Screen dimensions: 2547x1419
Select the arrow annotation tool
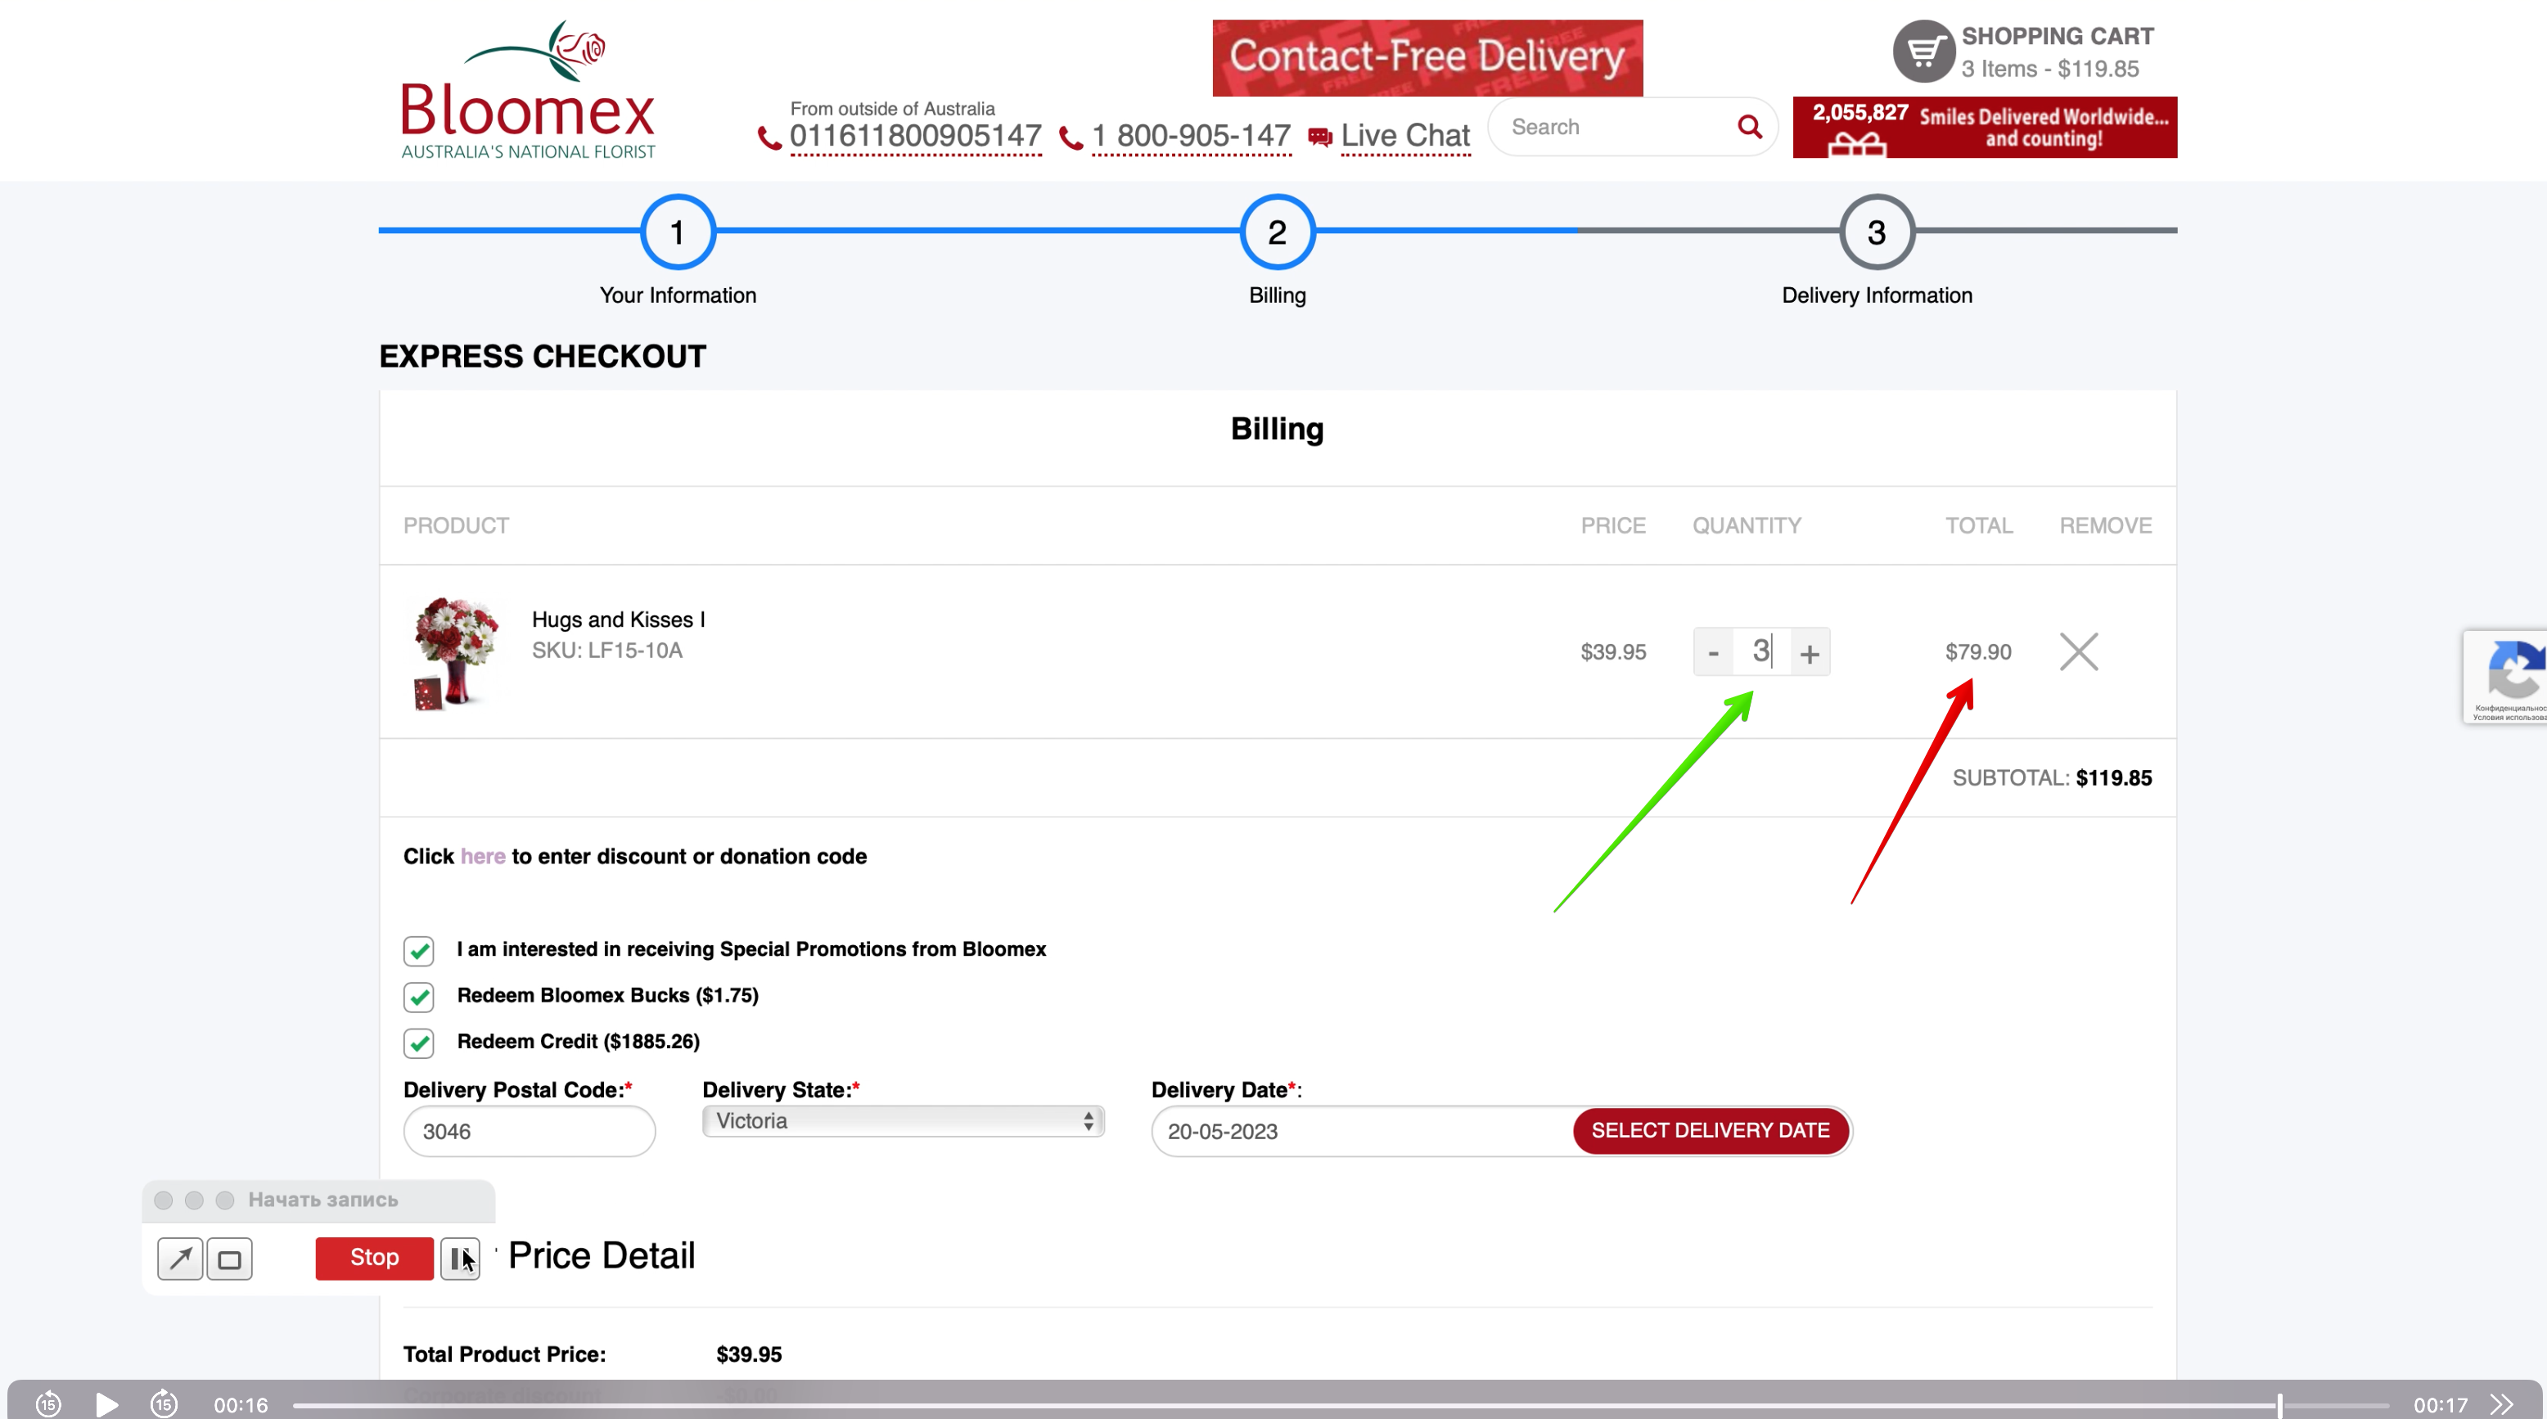coord(180,1259)
